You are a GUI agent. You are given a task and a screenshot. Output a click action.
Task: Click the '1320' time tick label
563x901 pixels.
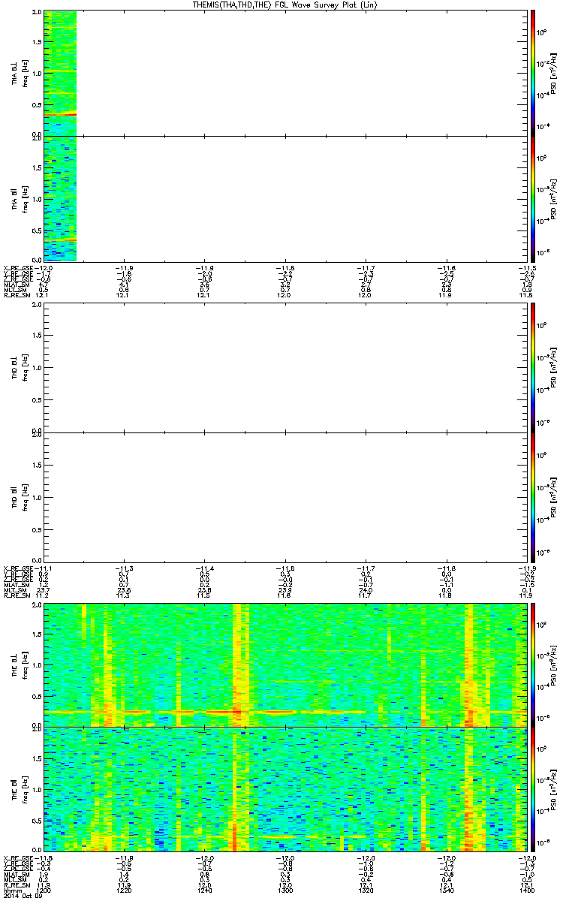click(x=366, y=890)
